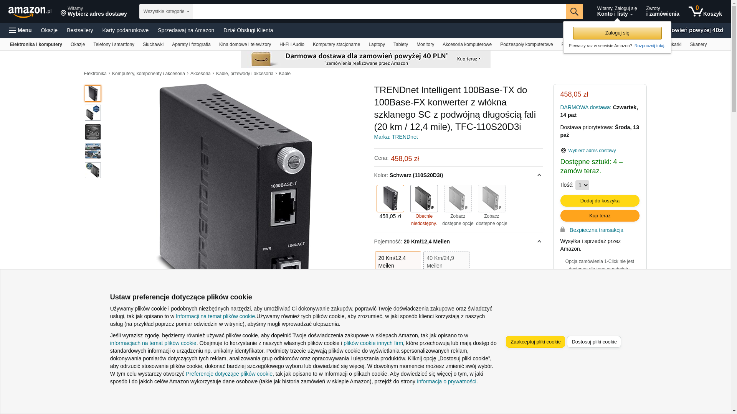This screenshot has width=737, height=414.
Task: Select the 20 Km/12,4 Meilen option
Action: [x=398, y=261]
